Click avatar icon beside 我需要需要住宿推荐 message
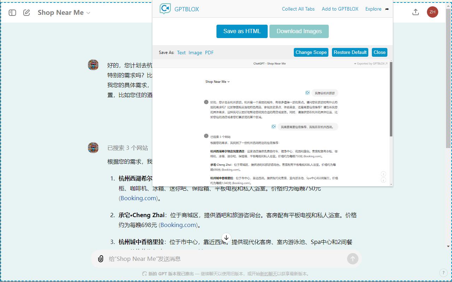Screen dimensions: 452x282 click(x=273, y=127)
